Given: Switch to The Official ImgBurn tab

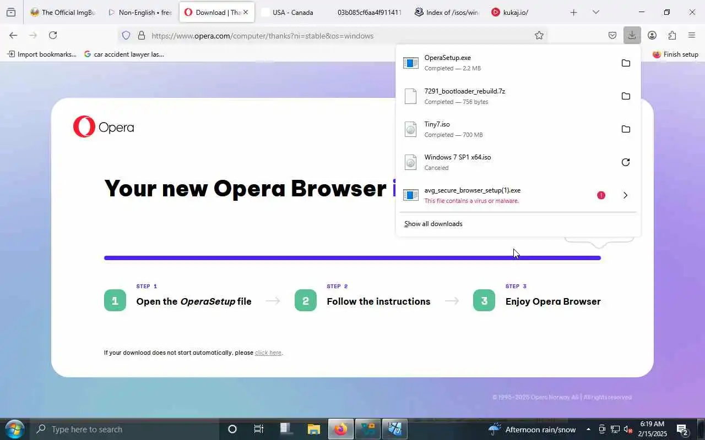Looking at the screenshot, I should click(63, 12).
